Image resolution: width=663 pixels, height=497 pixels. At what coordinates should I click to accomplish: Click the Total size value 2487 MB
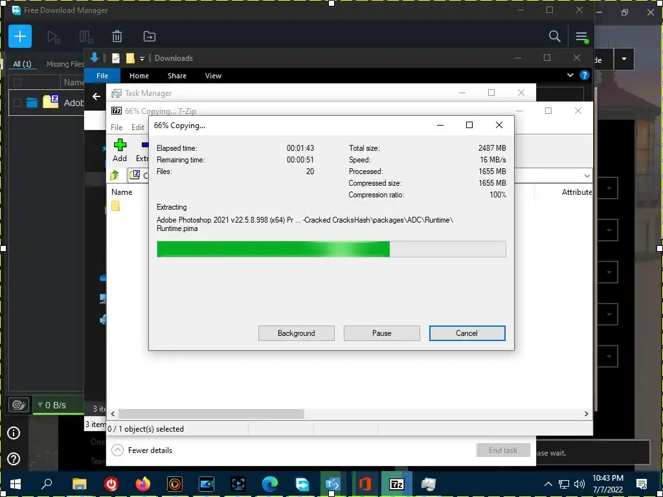click(492, 148)
